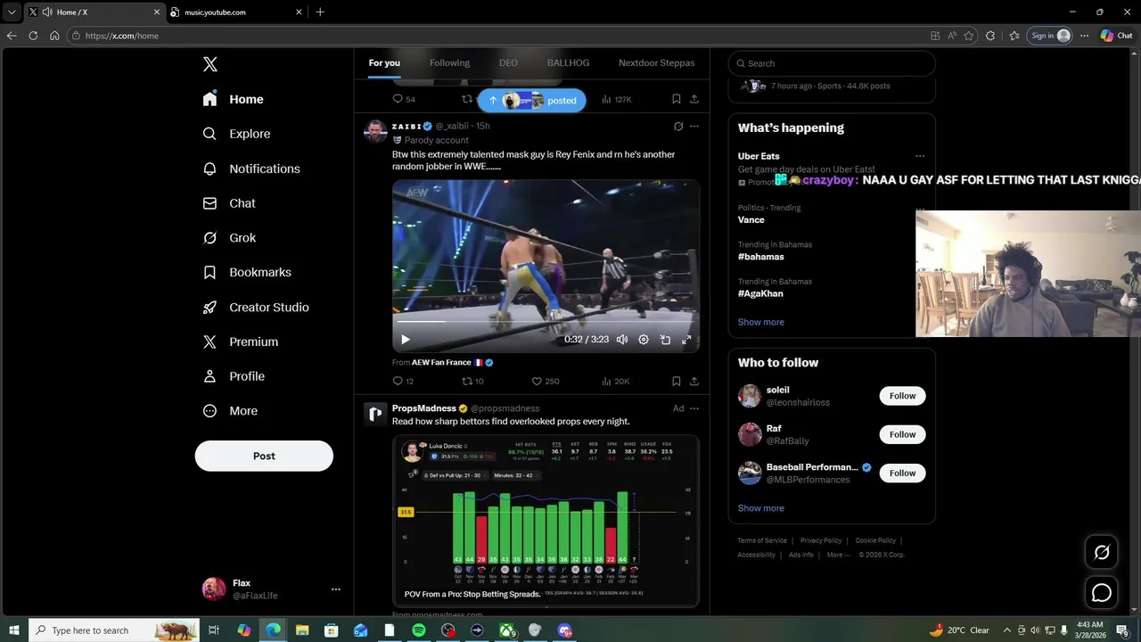Image resolution: width=1141 pixels, height=642 pixels.
Task: Open video settings gear
Action: pyautogui.click(x=644, y=340)
